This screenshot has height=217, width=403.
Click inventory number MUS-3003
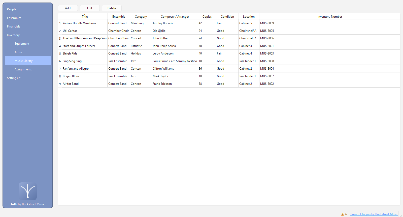coord(330,53)
